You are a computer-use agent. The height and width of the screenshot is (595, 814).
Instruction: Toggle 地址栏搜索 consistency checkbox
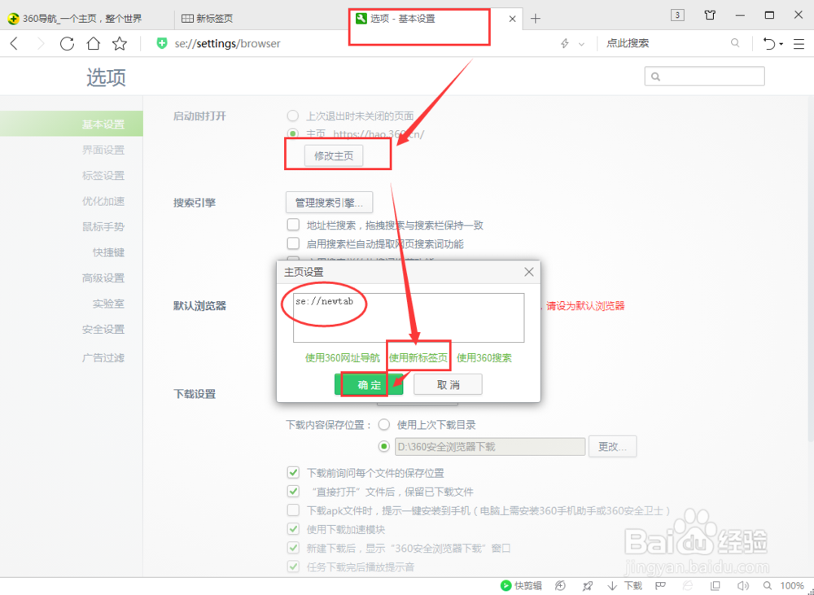293,225
